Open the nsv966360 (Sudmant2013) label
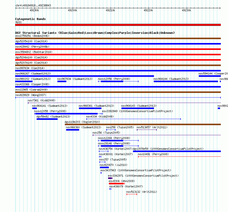 click(x=84, y=127)
